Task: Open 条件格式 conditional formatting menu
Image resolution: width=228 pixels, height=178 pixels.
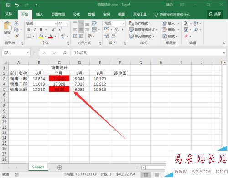Action: click(140, 23)
